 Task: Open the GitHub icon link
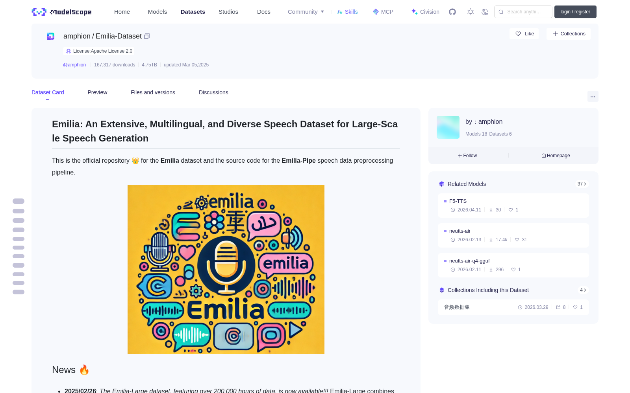tap(452, 12)
